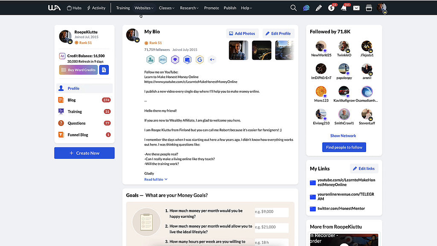Viewport: 437px width, 246px height.
Task: Click the Edit Profile button
Action: pyautogui.click(x=278, y=33)
